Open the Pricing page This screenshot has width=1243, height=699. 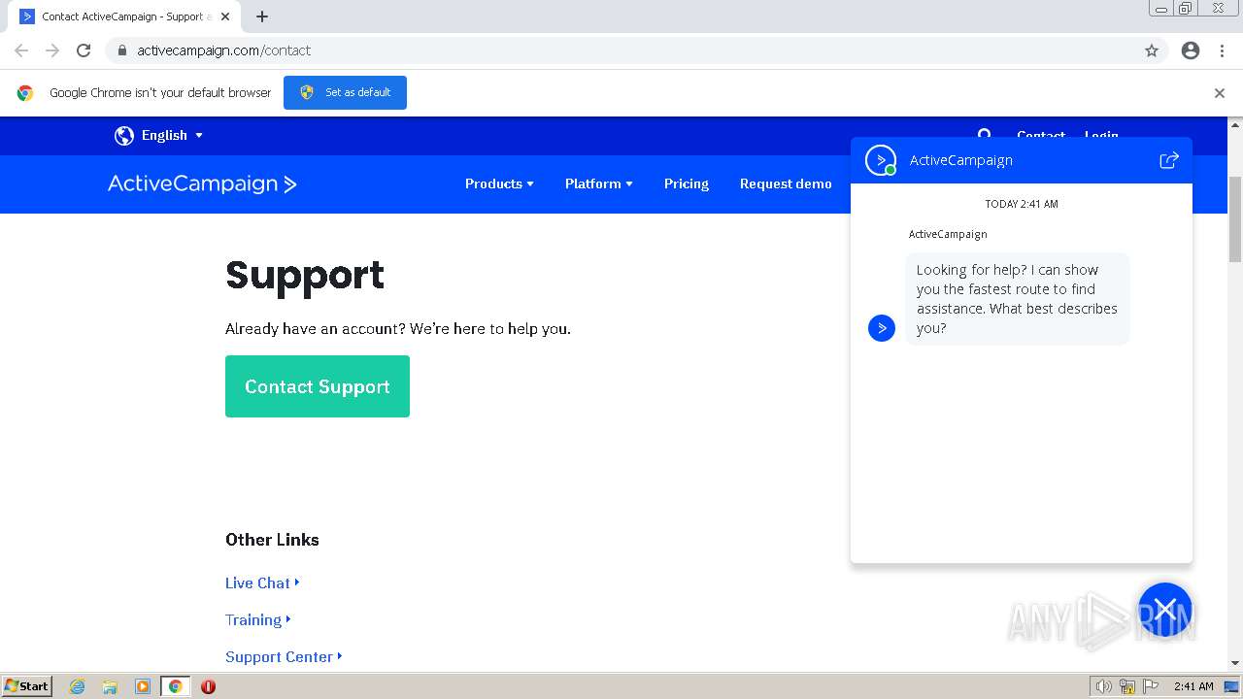pos(687,183)
